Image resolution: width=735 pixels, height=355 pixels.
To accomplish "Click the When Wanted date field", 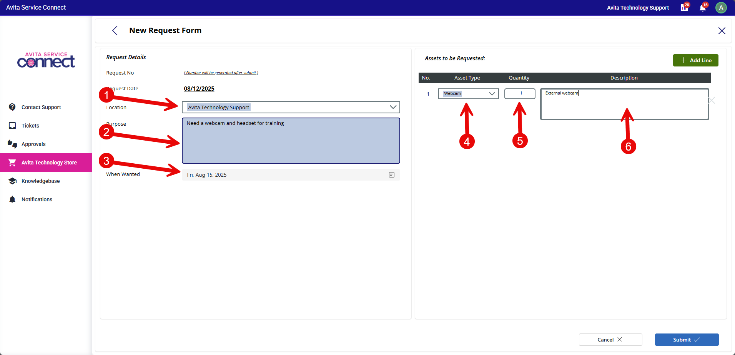I will coord(291,175).
